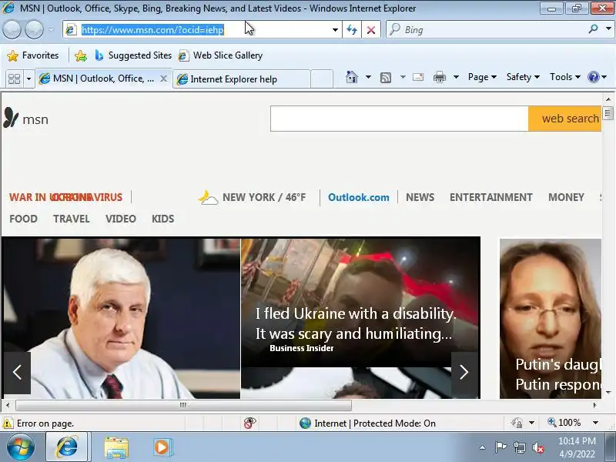
Task: Go to the MONEY section
Action: click(566, 197)
